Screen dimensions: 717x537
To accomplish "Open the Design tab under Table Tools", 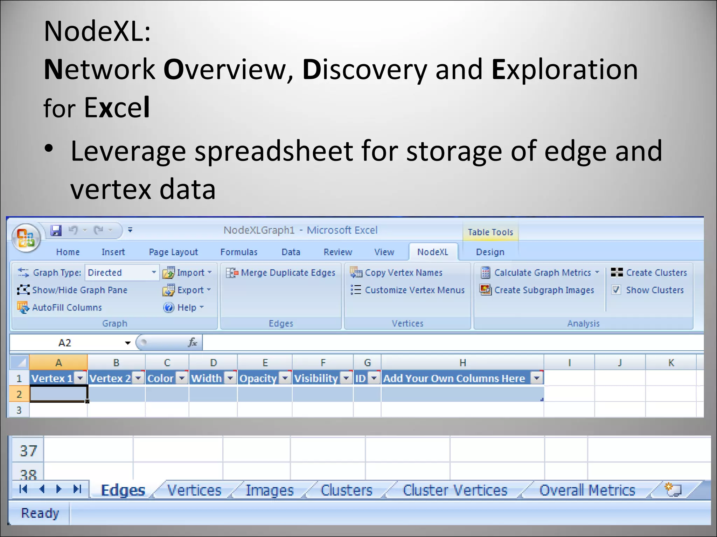I will (490, 252).
